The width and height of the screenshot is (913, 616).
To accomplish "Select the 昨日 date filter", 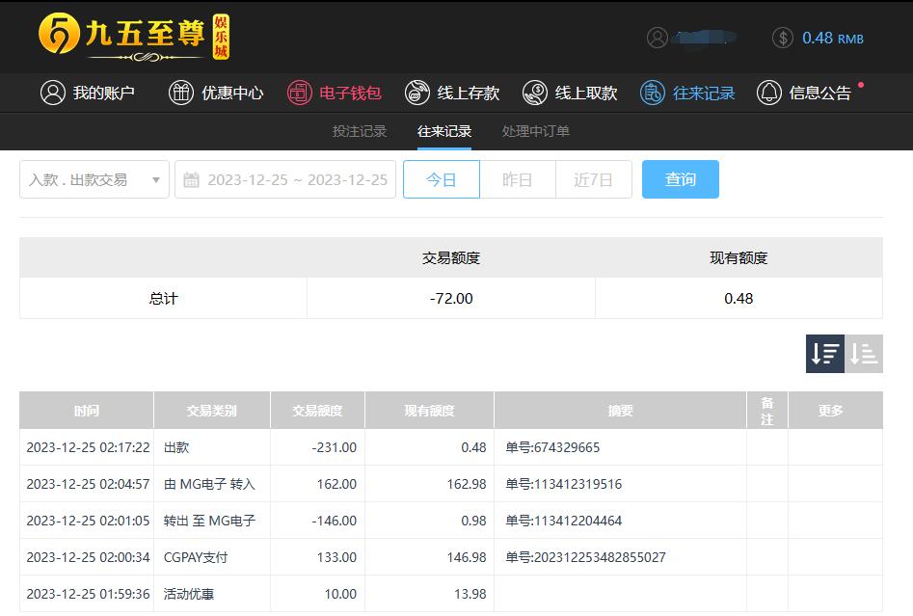I will coord(518,179).
